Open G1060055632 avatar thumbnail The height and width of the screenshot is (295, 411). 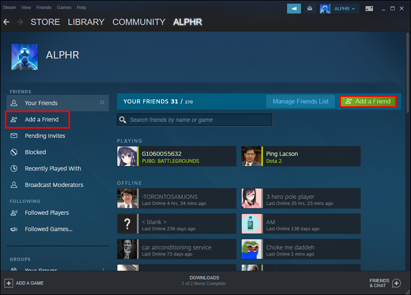click(x=127, y=157)
